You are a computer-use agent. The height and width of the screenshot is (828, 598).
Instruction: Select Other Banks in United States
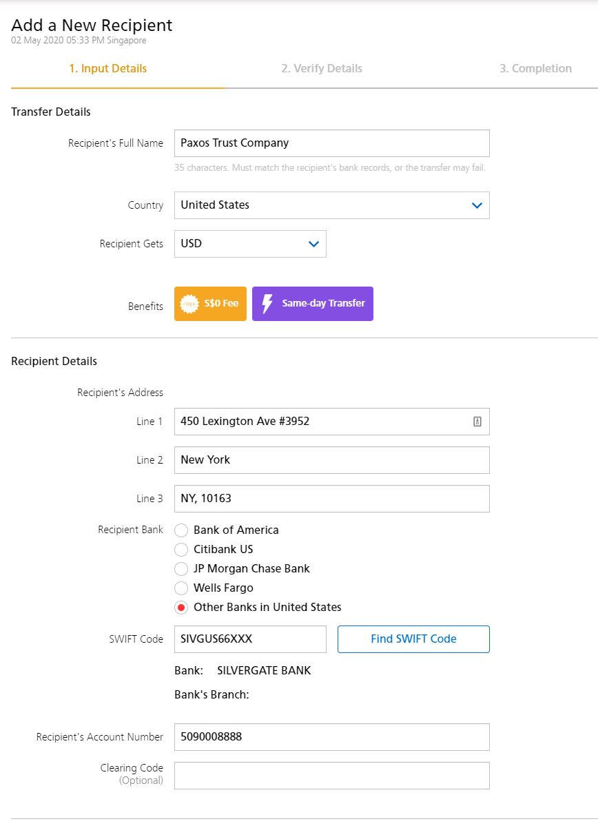[181, 608]
